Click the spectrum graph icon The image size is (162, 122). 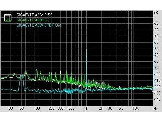click(8, 18)
